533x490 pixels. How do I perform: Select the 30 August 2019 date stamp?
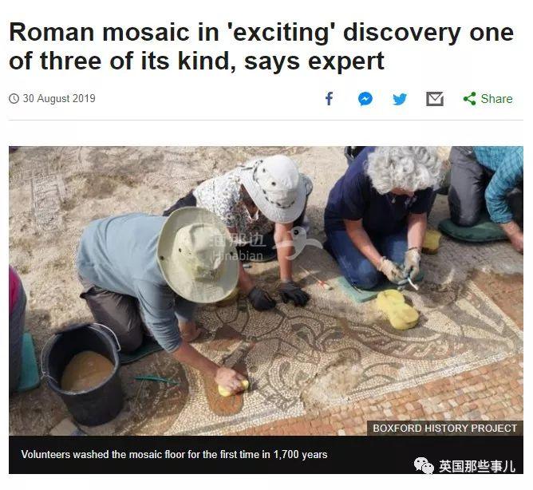click(59, 99)
